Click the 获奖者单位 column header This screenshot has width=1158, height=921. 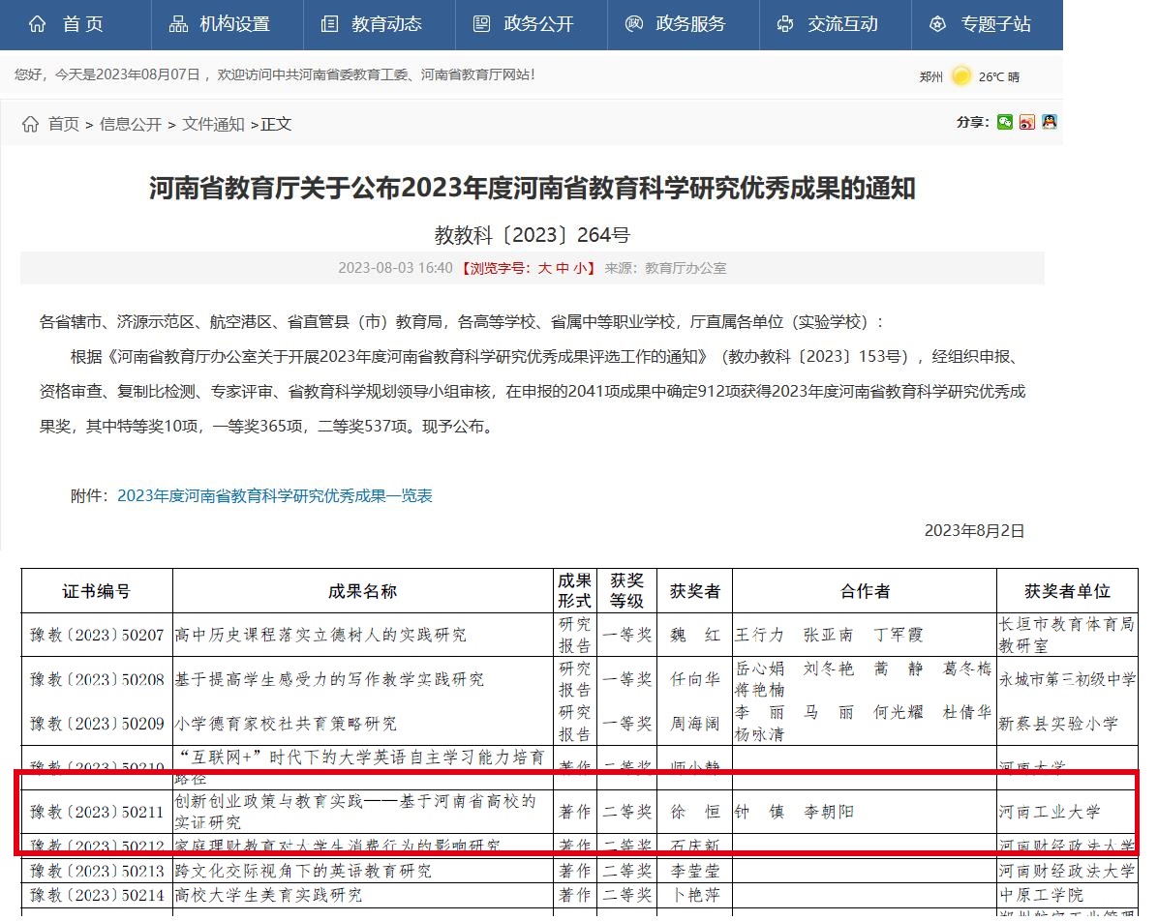1067,591
